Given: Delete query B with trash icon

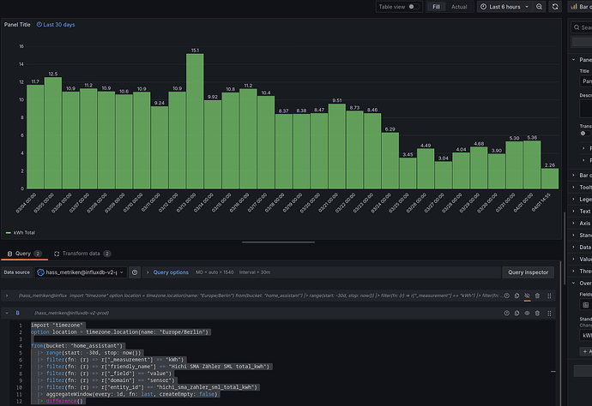Looking at the screenshot, I should pos(536,313).
